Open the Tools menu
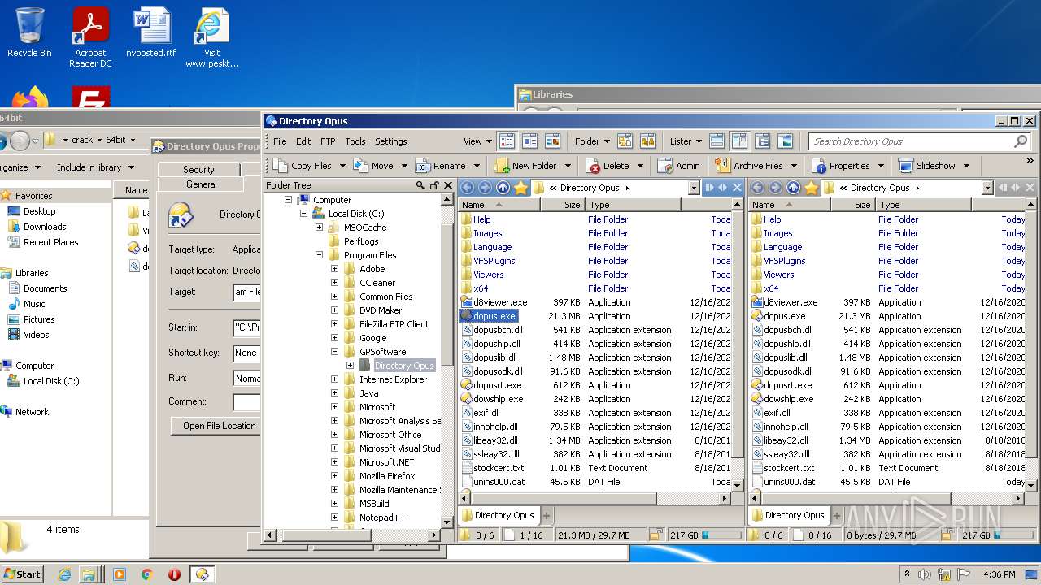This screenshot has width=1041, height=585. (x=355, y=141)
